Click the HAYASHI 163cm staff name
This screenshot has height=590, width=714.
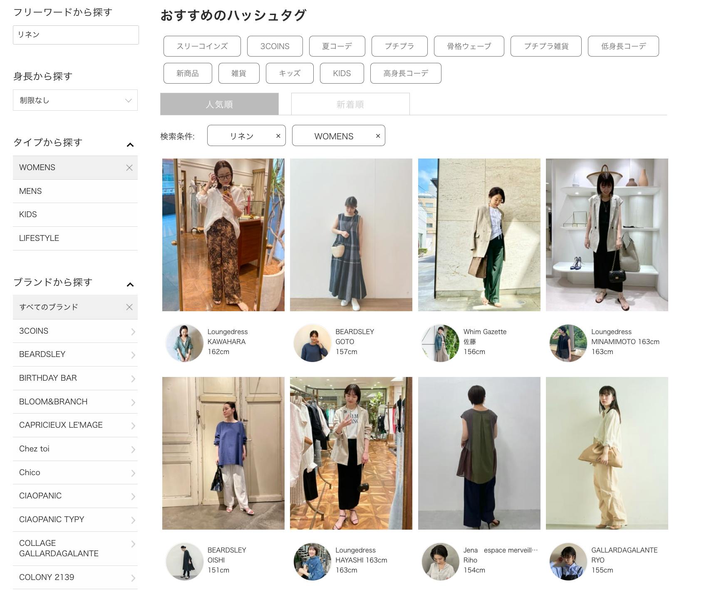(x=361, y=560)
